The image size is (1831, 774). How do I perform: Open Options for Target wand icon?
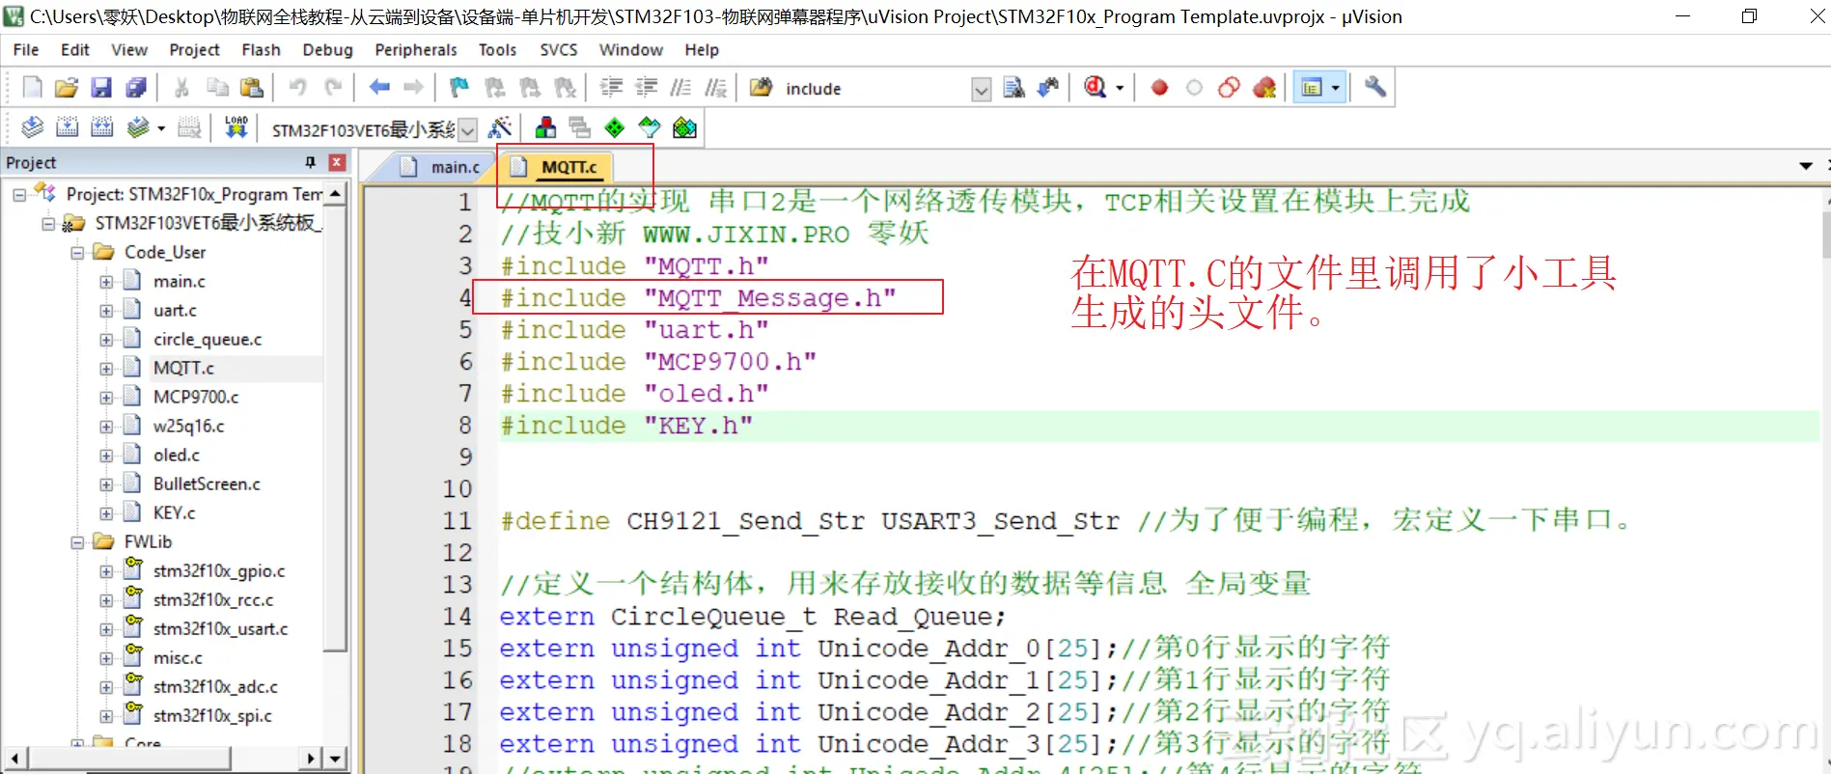click(x=500, y=127)
